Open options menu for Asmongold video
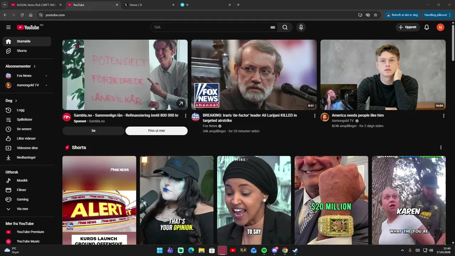This screenshot has width=455, height=256. (444, 116)
